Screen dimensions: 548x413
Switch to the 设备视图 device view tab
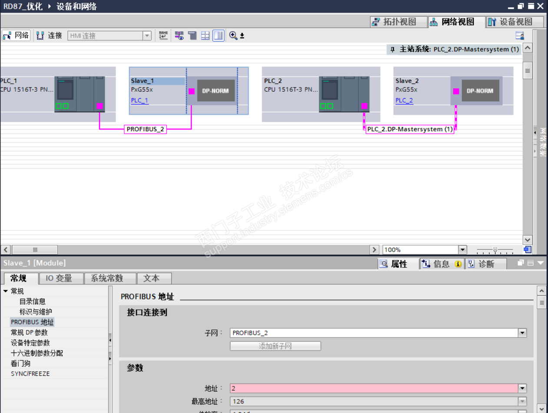pos(515,22)
